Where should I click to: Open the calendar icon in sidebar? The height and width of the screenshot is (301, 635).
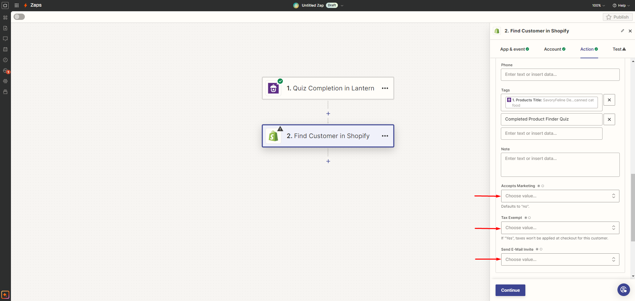point(5,49)
